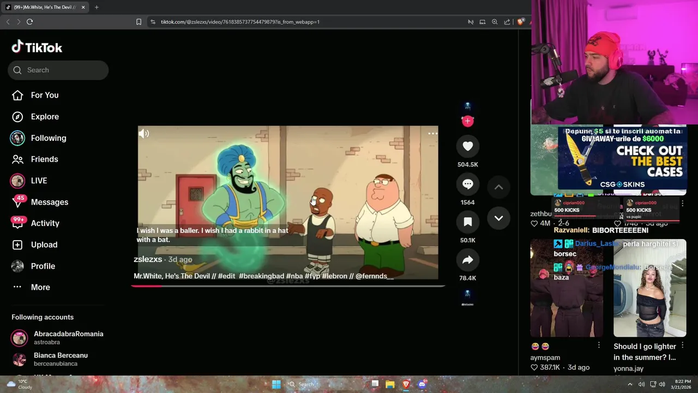Bookmark this page in the browser
This screenshot has width=698, height=393.
coord(139,22)
